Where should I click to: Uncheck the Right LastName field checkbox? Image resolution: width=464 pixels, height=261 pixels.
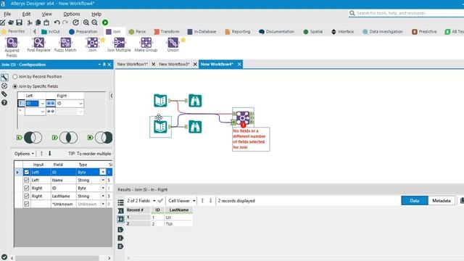click(x=27, y=196)
